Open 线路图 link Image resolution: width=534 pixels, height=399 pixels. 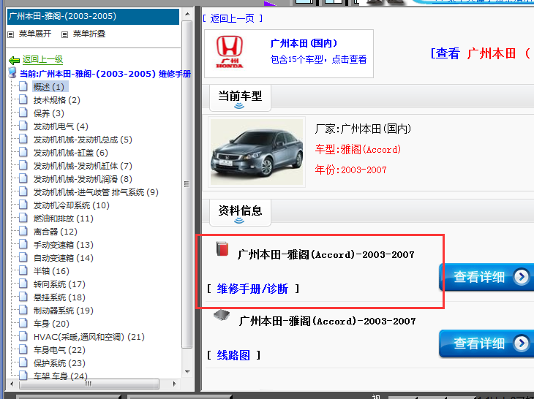233,355
